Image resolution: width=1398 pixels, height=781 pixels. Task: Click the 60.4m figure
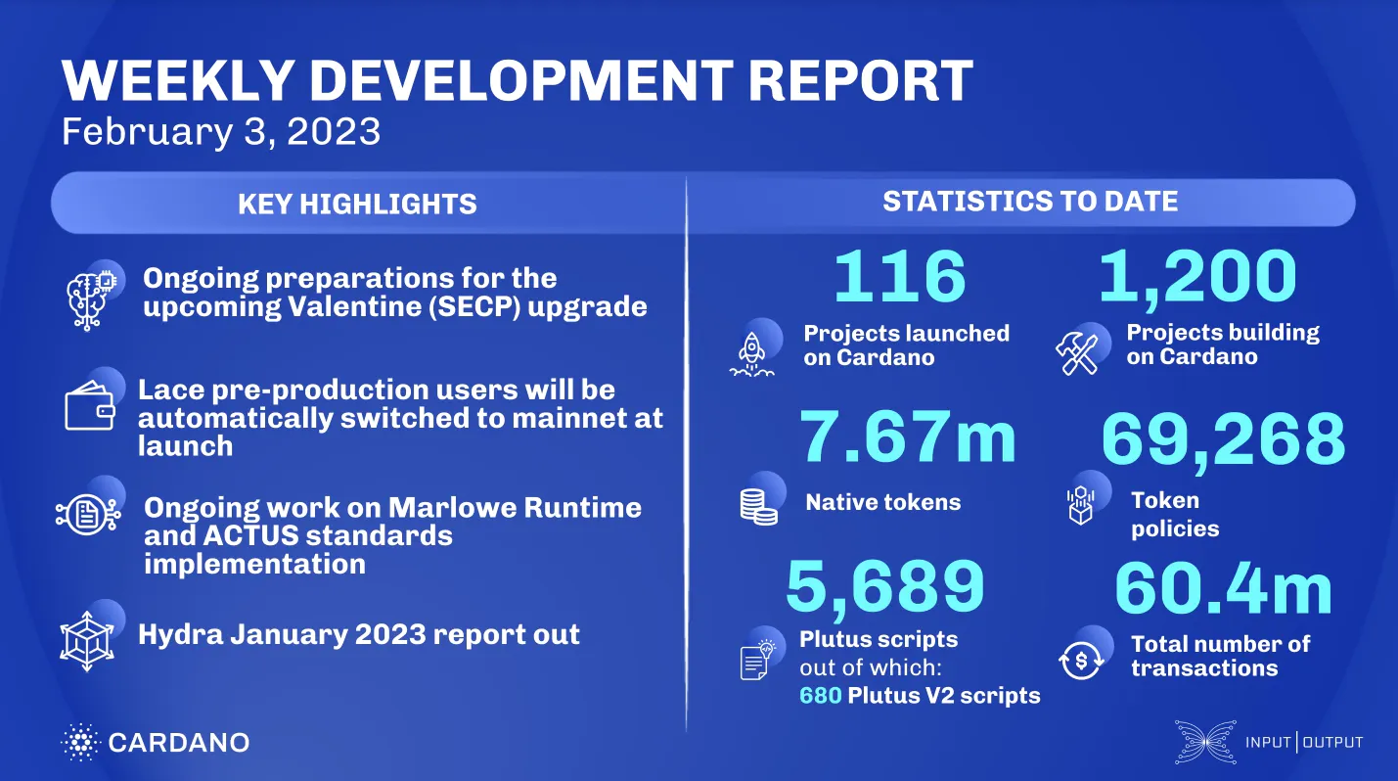point(1224,590)
